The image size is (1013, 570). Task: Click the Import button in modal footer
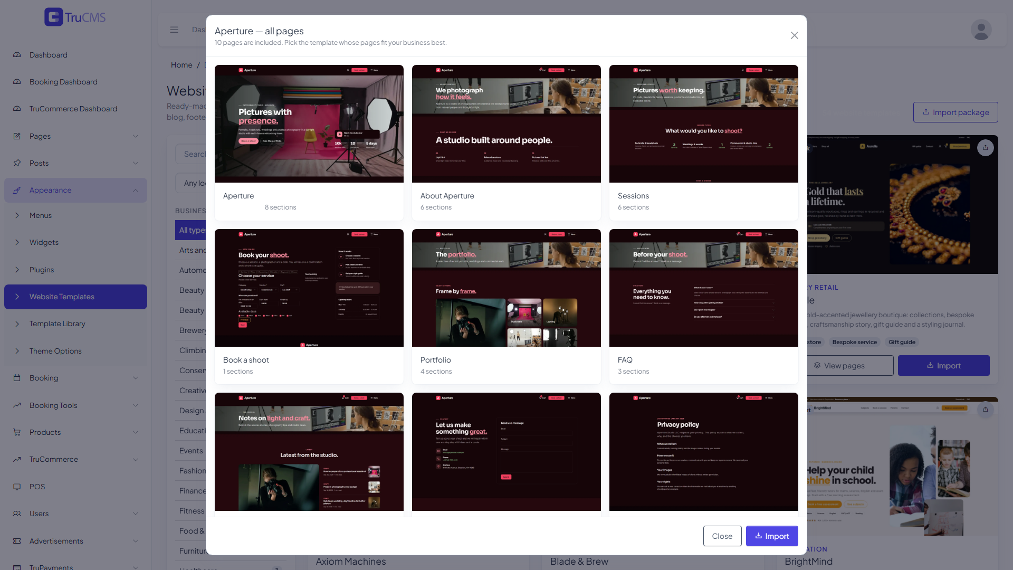click(772, 536)
